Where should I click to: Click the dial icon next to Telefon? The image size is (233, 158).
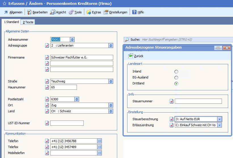[99, 141]
